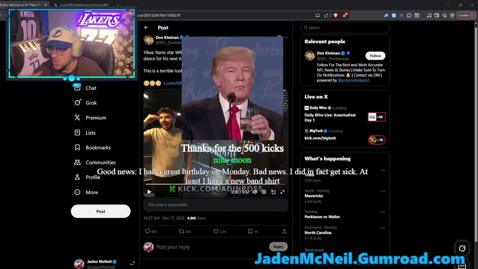Image resolution: width=478 pixels, height=269 pixels.
Task: Share the post via share icon
Action: tap(284, 231)
